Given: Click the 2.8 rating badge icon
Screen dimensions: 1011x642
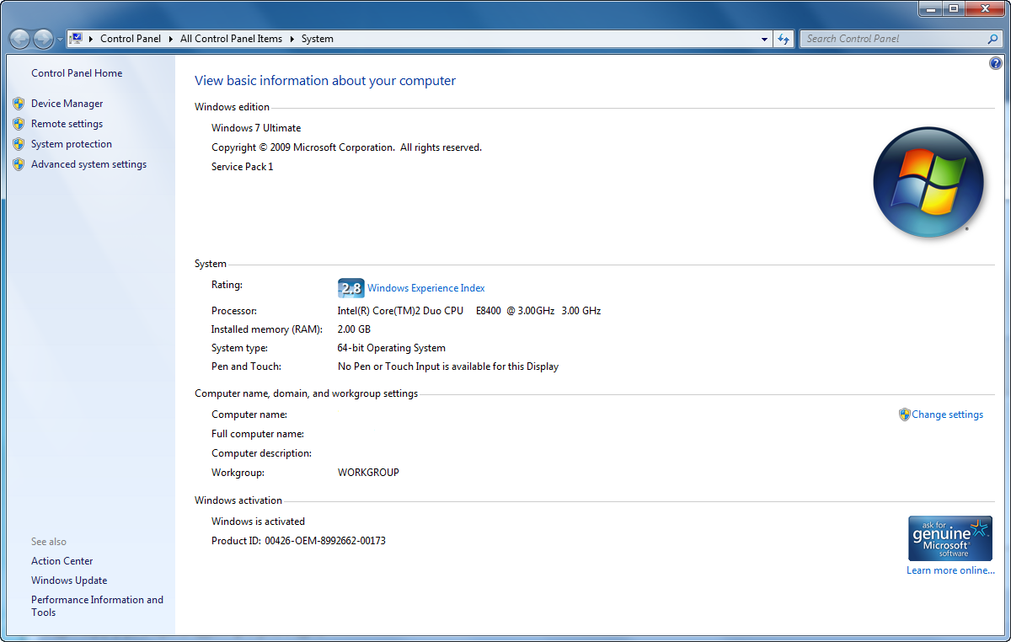Looking at the screenshot, I should 350,288.
